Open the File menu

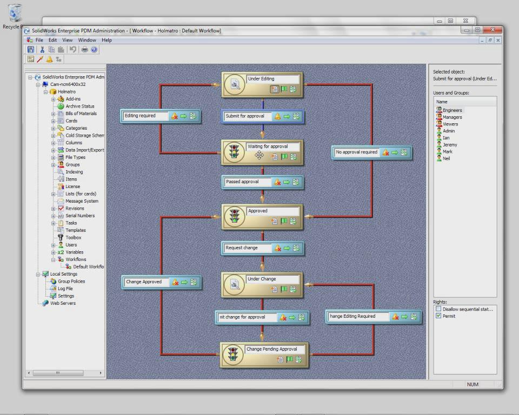pos(39,40)
